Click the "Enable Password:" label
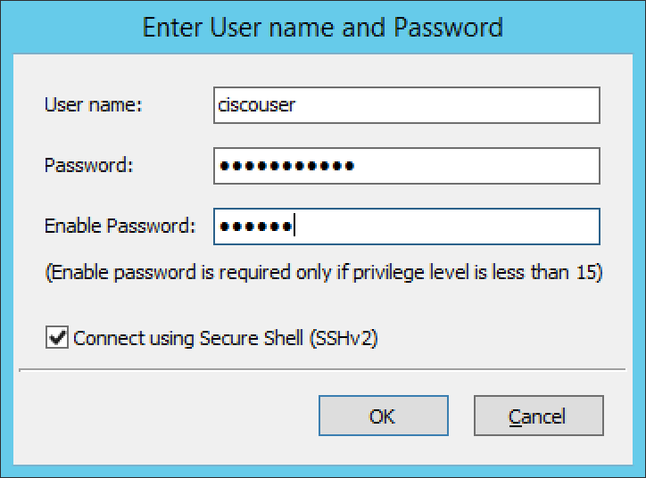The height and width of the screenshot is (478, 646). coord(120,227)
